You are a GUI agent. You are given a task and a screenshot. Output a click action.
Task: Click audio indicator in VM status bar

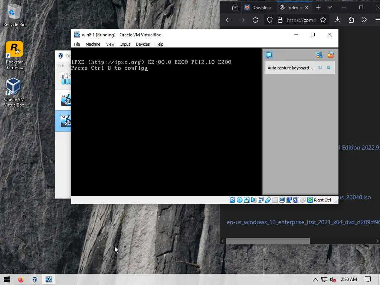pyautogui.click(x=253, y=200)
